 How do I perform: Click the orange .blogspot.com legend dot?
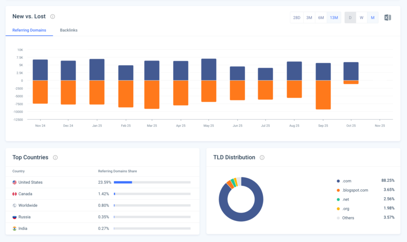click(x=339, y=190)
